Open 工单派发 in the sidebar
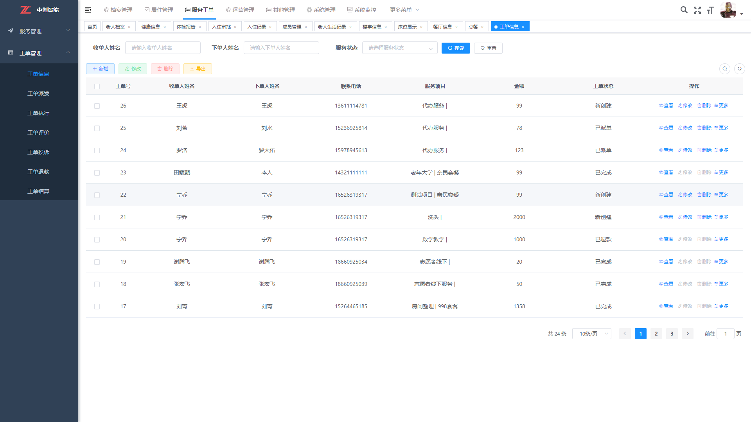This screenshot has width=751, height=422. point(38,93)
